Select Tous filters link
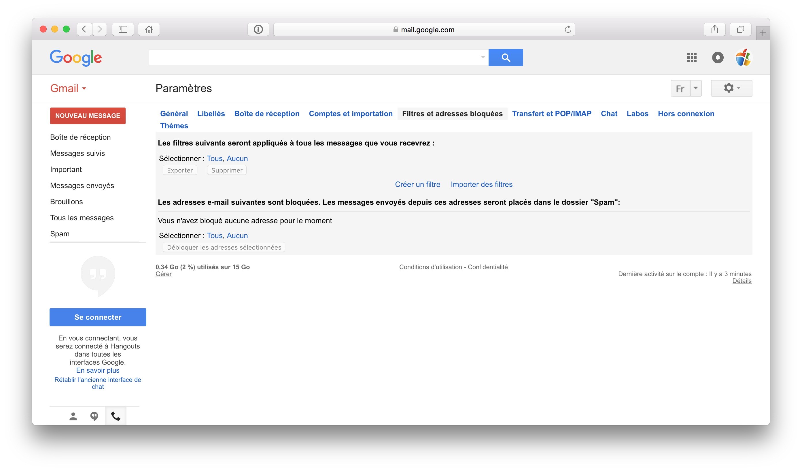Screen dimensions: 802x471 [215, 158]
